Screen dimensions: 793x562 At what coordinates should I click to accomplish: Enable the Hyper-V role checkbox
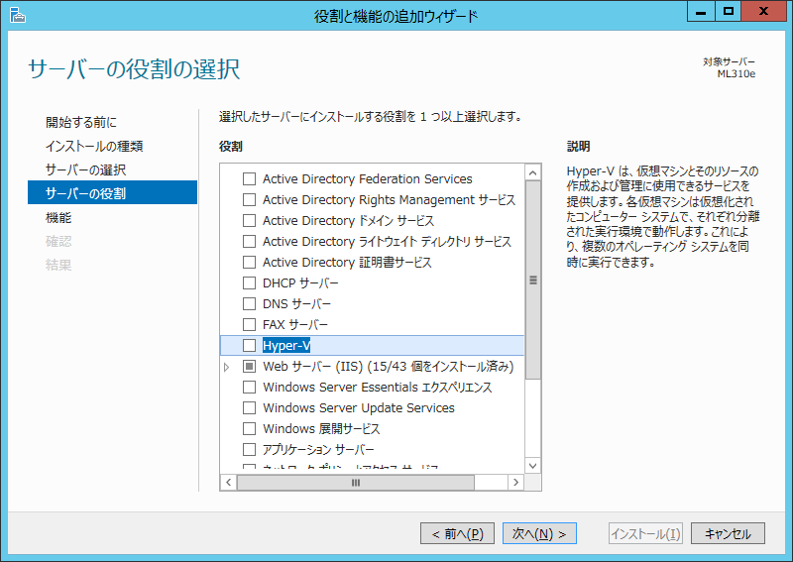(x=249, y=346)
